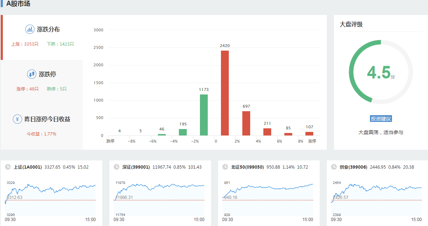Click the 涨跌分布 bar chart icon

tap(30, 29)
